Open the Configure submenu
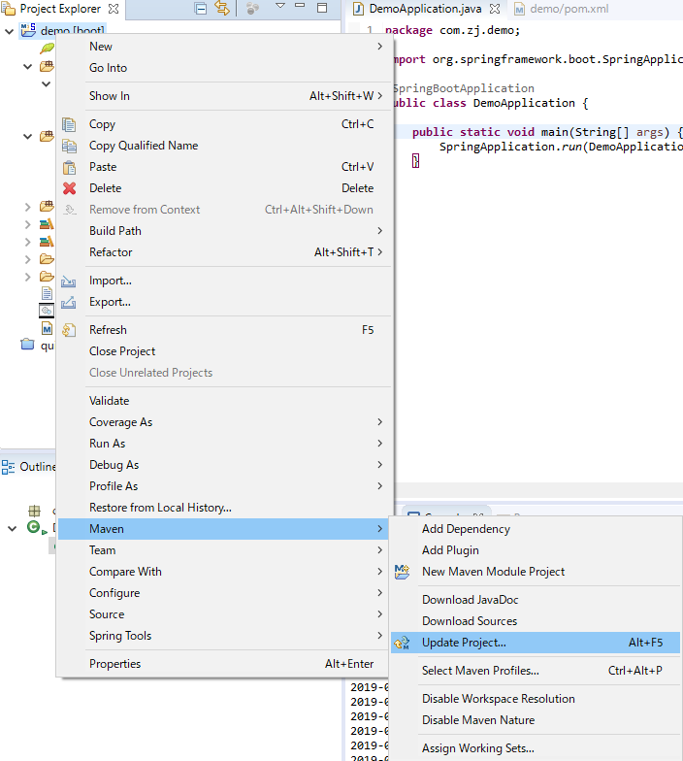Viewport: 683px width, 761px height. click(223, 593)
